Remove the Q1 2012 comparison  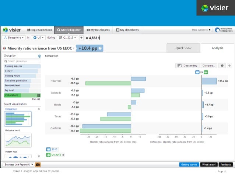pos(63,155)
